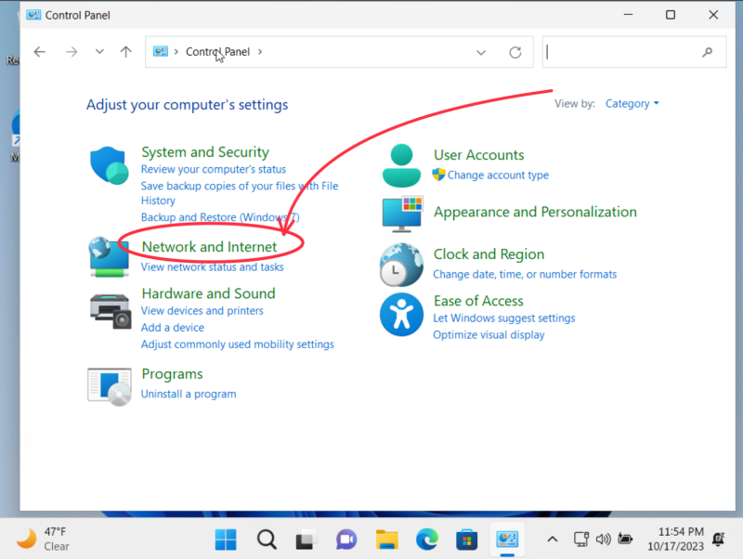
Task: Open System and Security via its shield icon
Action: pos(109,163)
